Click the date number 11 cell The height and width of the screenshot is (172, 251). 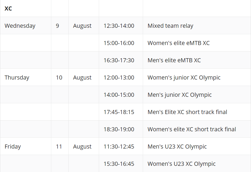coord(60,146)
